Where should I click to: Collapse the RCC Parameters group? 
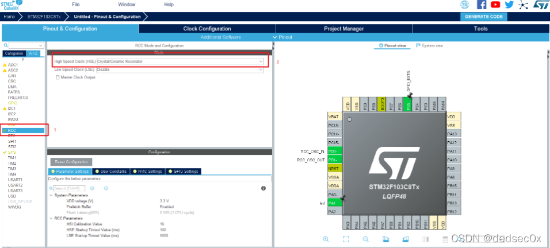click(x=51, y=218)
